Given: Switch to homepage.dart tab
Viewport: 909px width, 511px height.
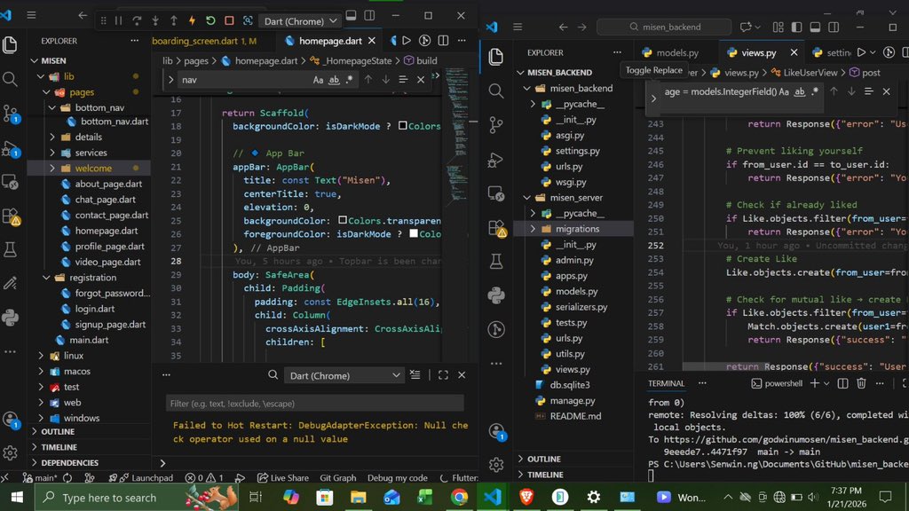Looking at the screenshot, I should 330,41.
